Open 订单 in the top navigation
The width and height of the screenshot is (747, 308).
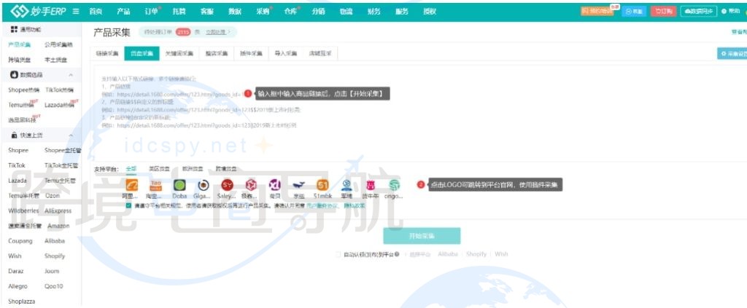tap(151, 11)
